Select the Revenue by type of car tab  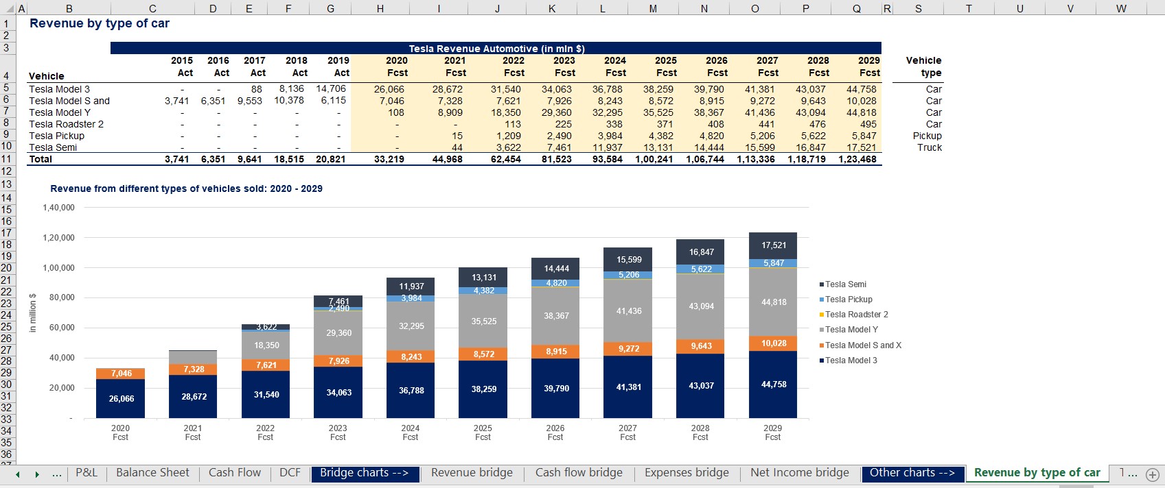coord(1037,473)
